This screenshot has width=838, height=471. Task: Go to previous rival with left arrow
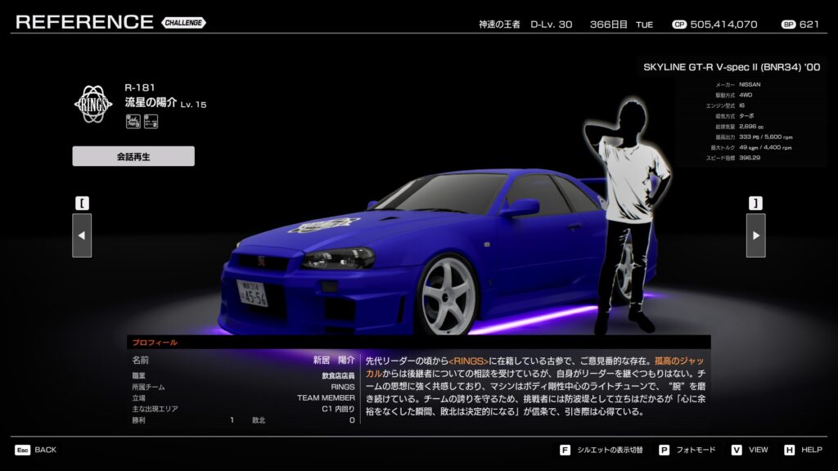coord(82,235)
